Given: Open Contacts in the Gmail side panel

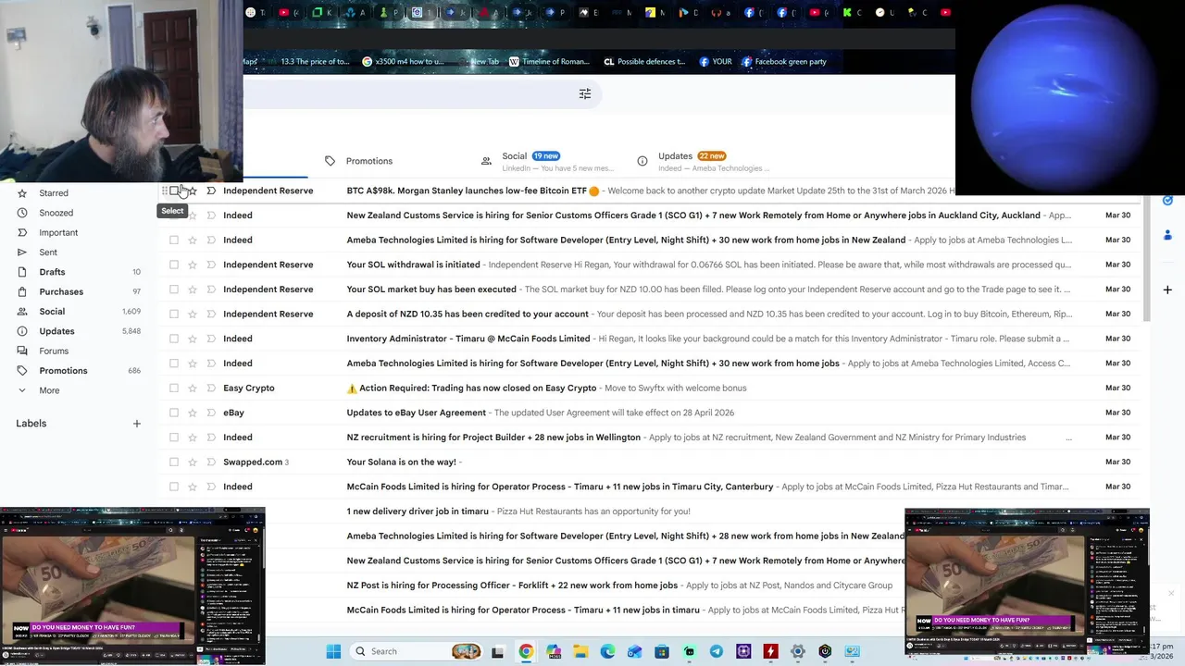Looking at the screenshot, I should (1167, 235).
